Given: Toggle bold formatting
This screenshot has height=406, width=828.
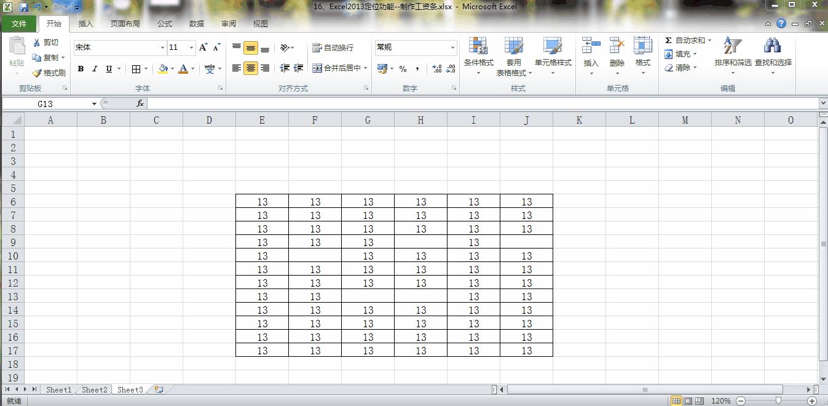Looking at the screenshot, I should click(81, 69).
